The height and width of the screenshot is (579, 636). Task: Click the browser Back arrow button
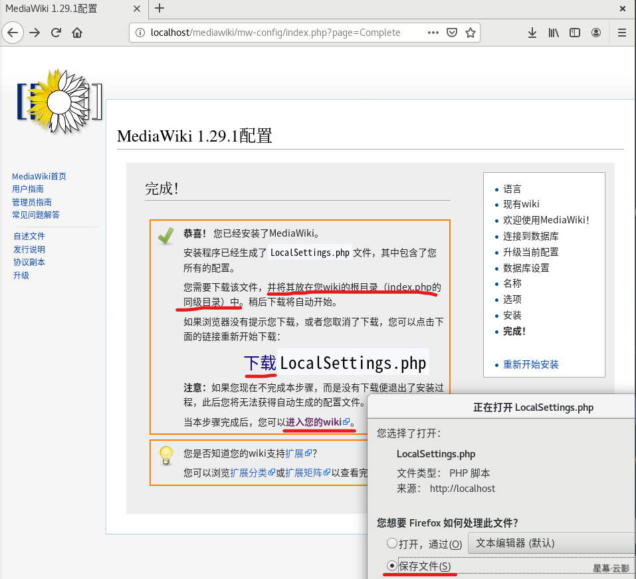(13, 33)
